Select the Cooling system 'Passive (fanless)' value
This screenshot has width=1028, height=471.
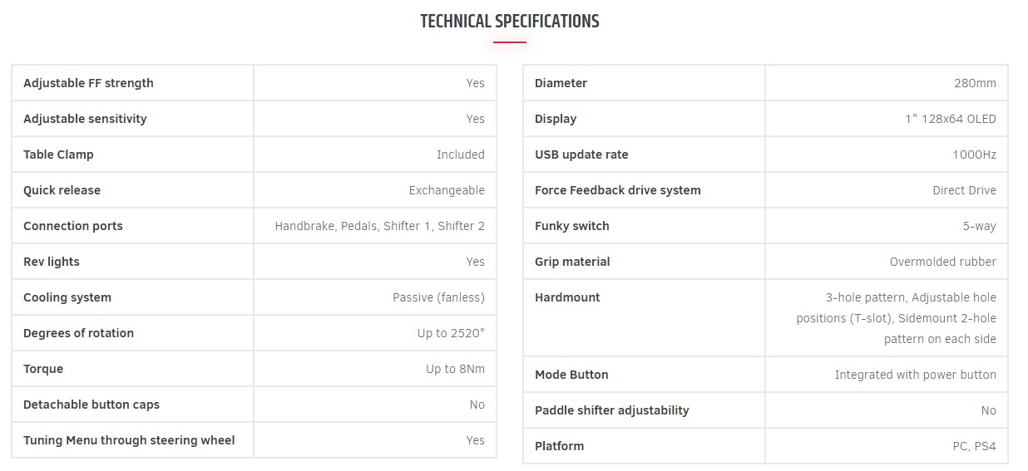tap(438, 297)
